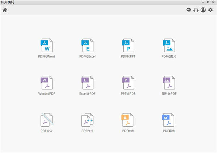Start the PPT转PDF conversion
Screen dimensions: 217x153
coord(128,83)
